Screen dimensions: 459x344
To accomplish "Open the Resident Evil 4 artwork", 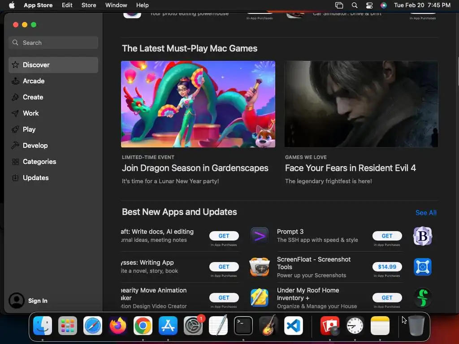I will click(361, 104).
